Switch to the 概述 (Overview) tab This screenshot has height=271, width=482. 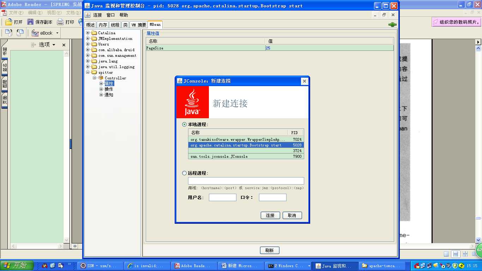click(x=91, y=25)
